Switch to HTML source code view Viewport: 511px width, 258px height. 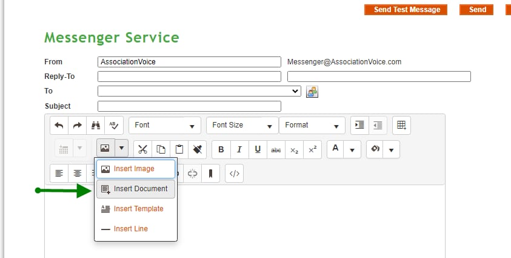pyautogui.click(x=235, y=173)
